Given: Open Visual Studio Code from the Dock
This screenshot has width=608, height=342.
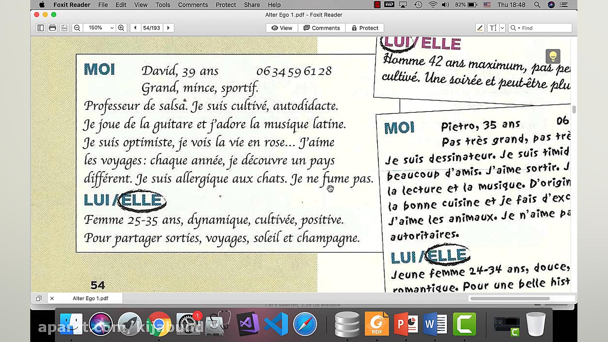Looking at the screenshot, I should coord(276,324).
